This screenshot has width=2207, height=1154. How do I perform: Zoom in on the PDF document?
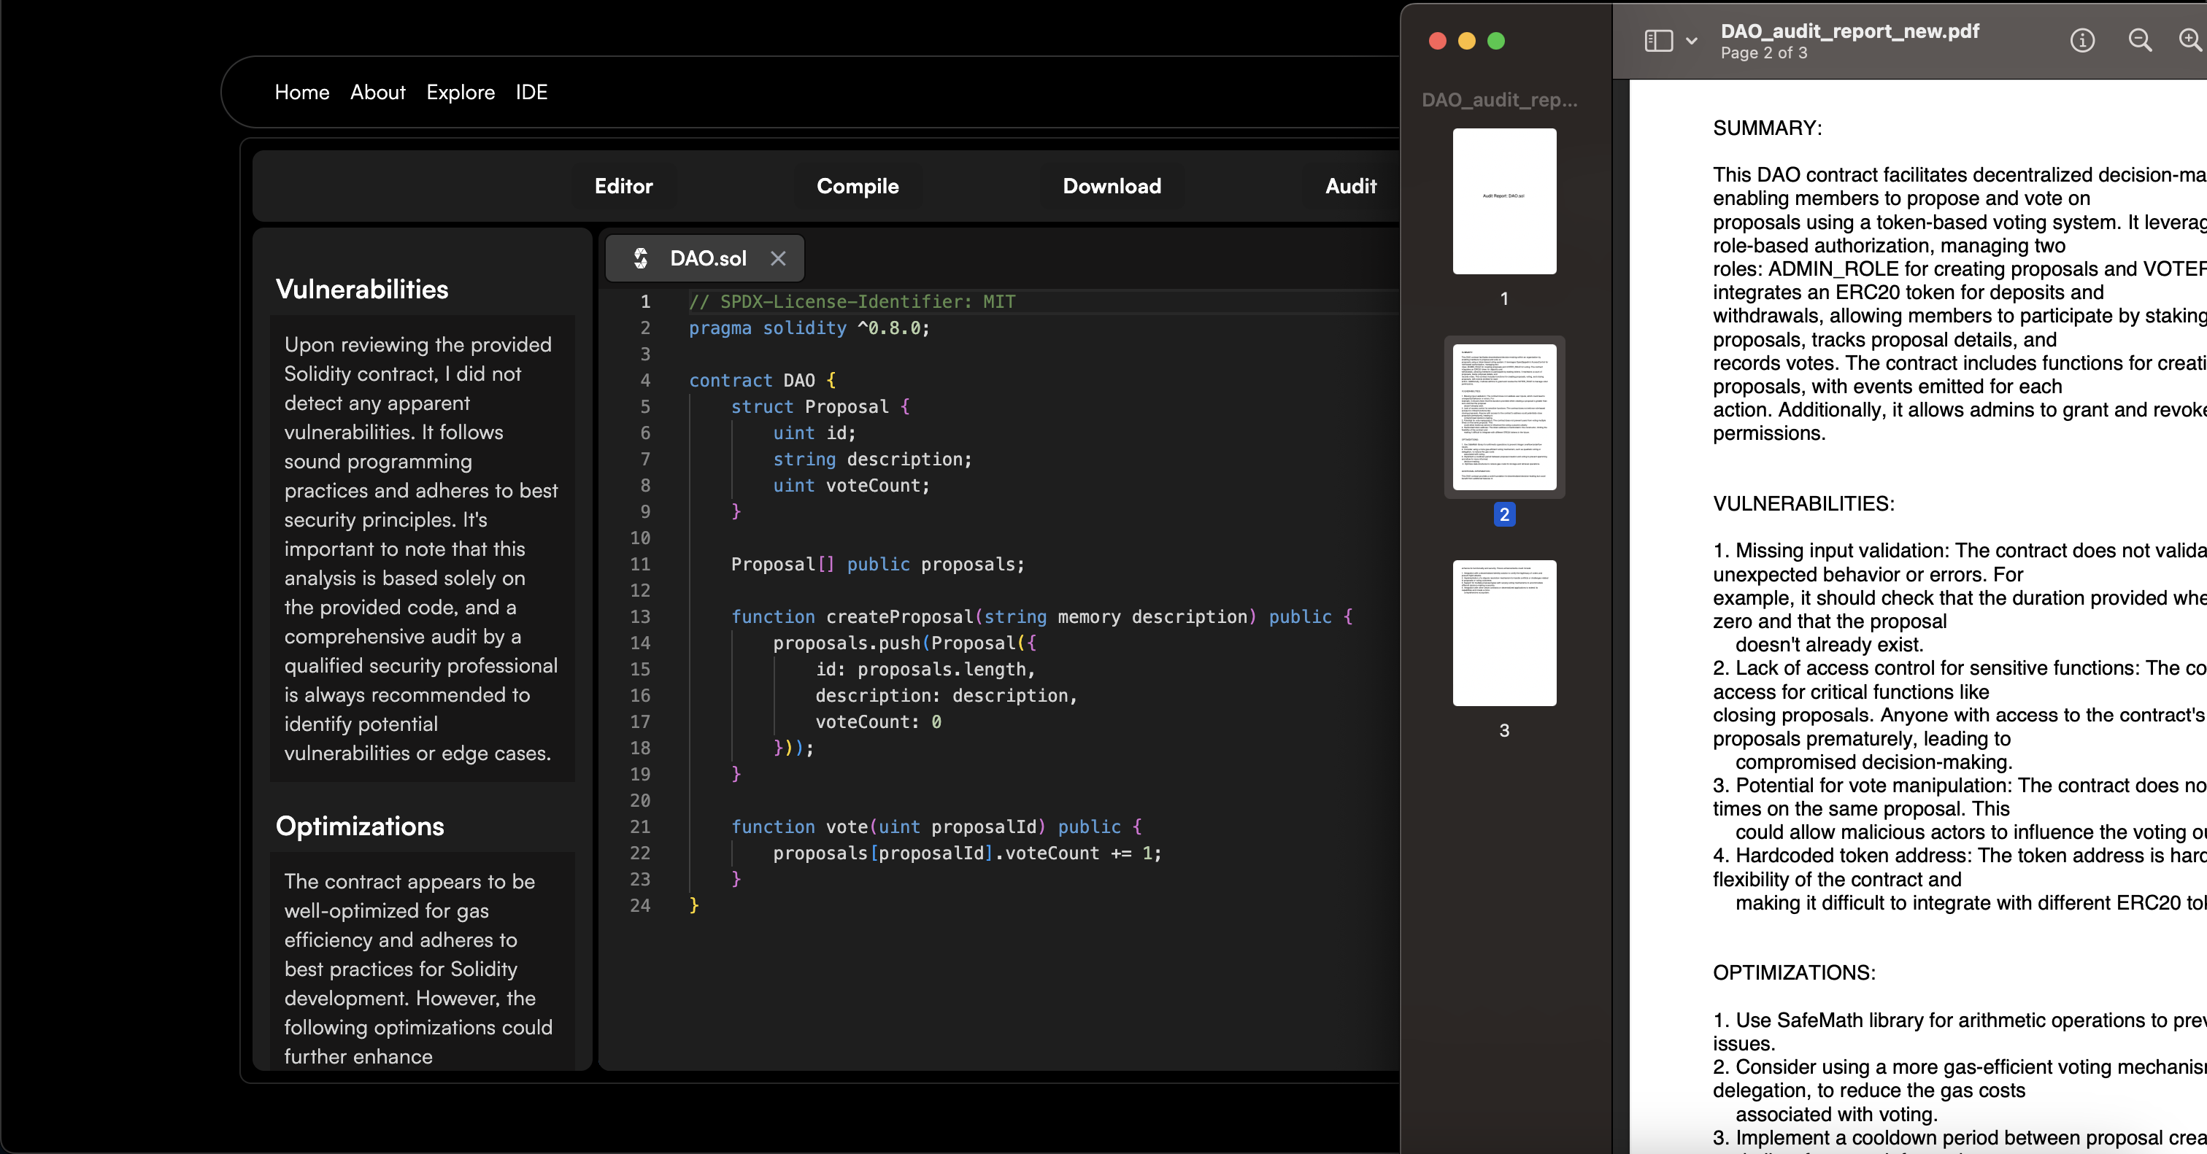pos(2190,40)
